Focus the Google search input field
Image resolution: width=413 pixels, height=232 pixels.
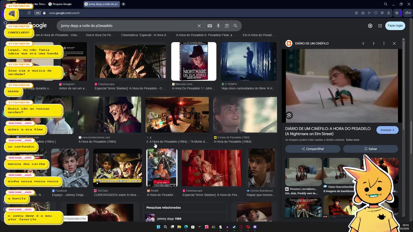[127, 26]
